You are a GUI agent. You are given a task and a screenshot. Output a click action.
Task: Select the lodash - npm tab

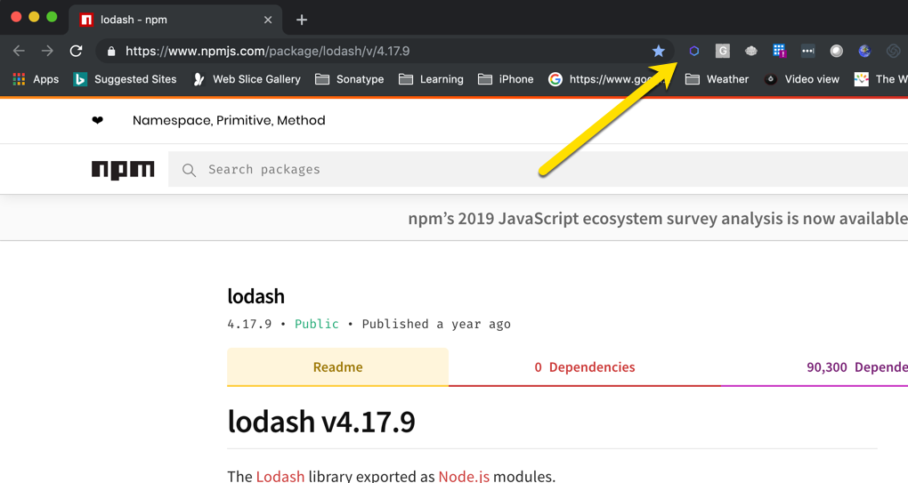click(175, 20)
